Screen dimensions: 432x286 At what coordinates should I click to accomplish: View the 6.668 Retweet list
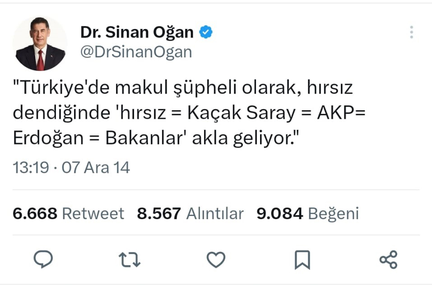coord(68,213)
